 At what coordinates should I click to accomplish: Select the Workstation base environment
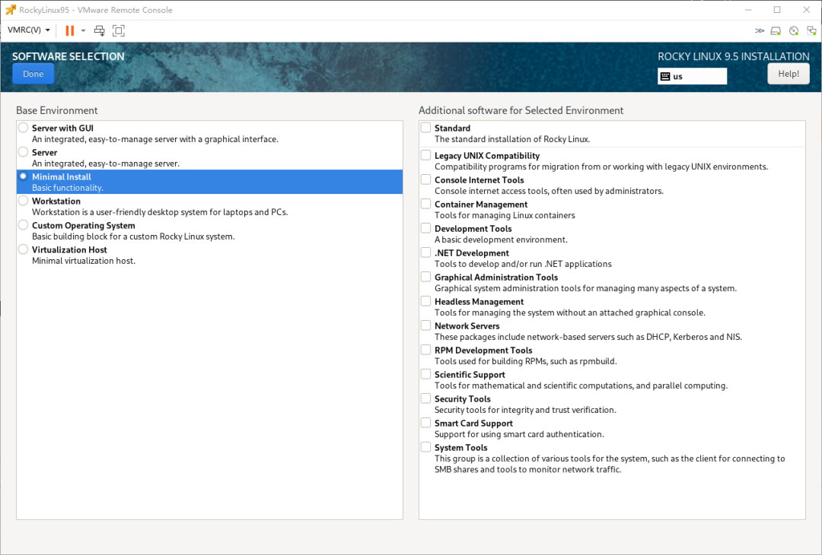(23, 201)
